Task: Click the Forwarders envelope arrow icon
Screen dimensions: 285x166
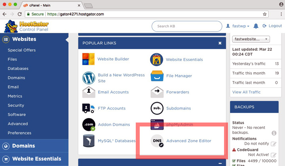Action: coord(157,92)
